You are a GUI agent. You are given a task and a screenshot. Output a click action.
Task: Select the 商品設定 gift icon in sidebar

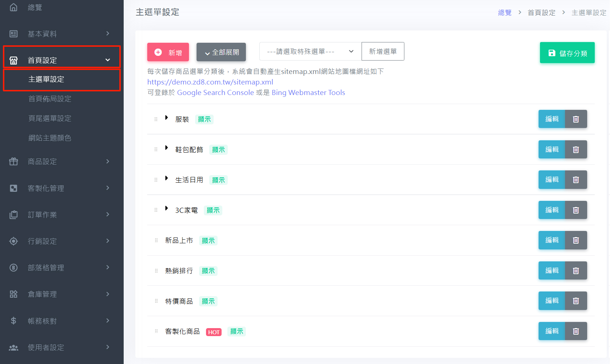coord(13,162)
